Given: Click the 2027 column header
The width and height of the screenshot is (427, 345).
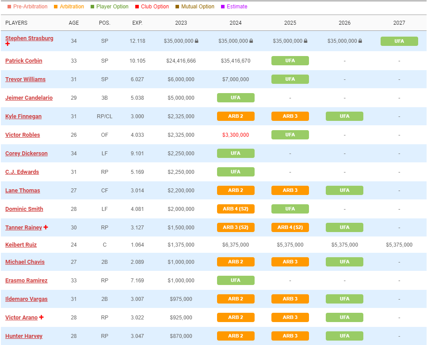Looking at the screenshot, I should 399,23.
